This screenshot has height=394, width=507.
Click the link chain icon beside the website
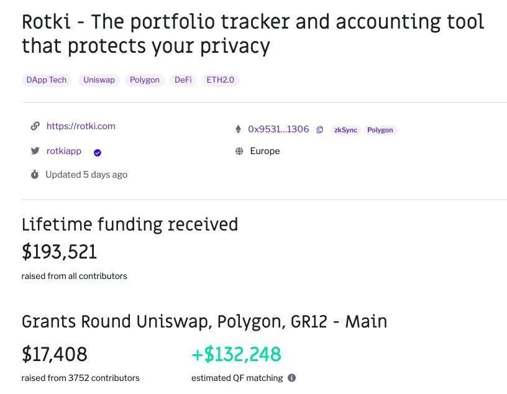tap(35, 126)
